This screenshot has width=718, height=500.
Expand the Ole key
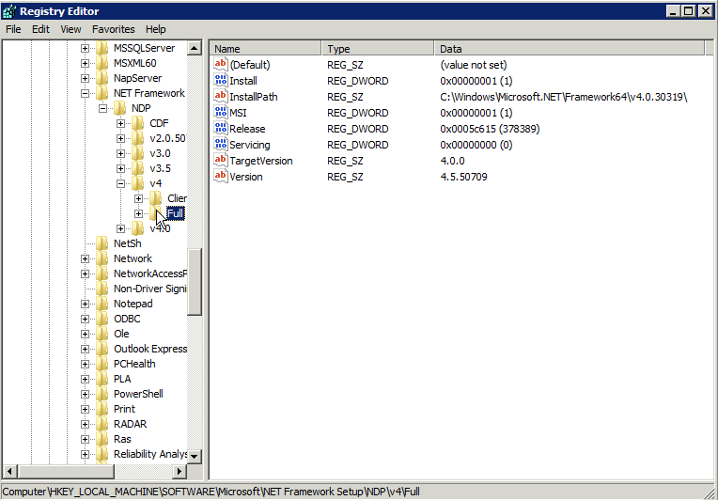tap(85, 335)
